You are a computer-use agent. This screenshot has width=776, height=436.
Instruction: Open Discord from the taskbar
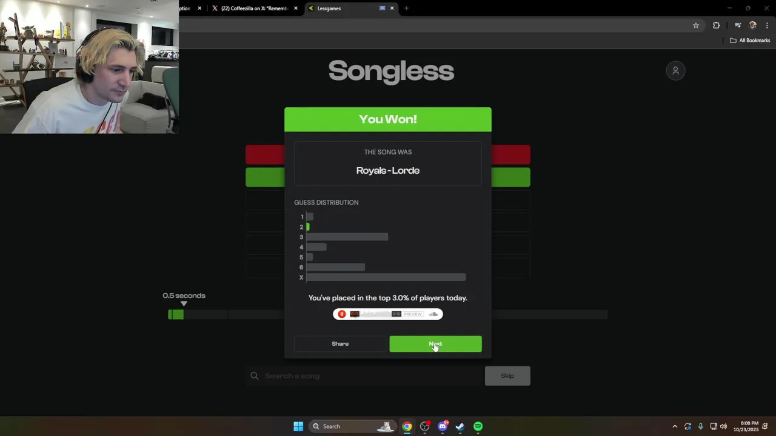(443, 426)
